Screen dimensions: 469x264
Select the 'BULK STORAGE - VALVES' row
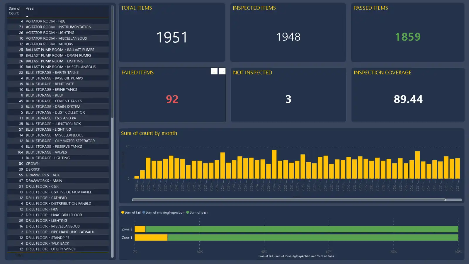[47, 152]
